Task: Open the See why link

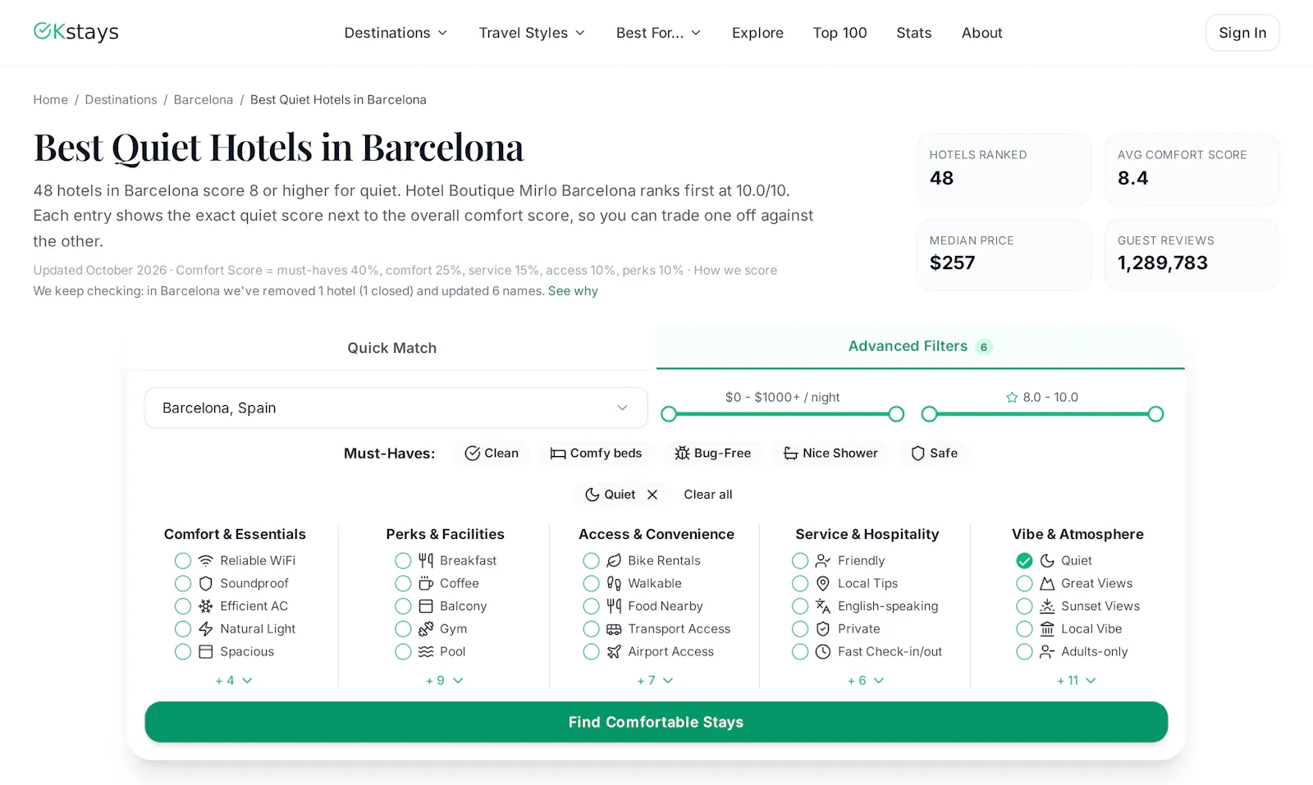Action: 573,291
